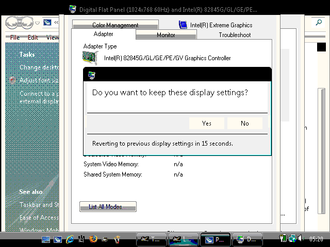The height and width of the screenshot is (247, 330).
Task: Open the Troubleshoot tab
Action: 235,34
